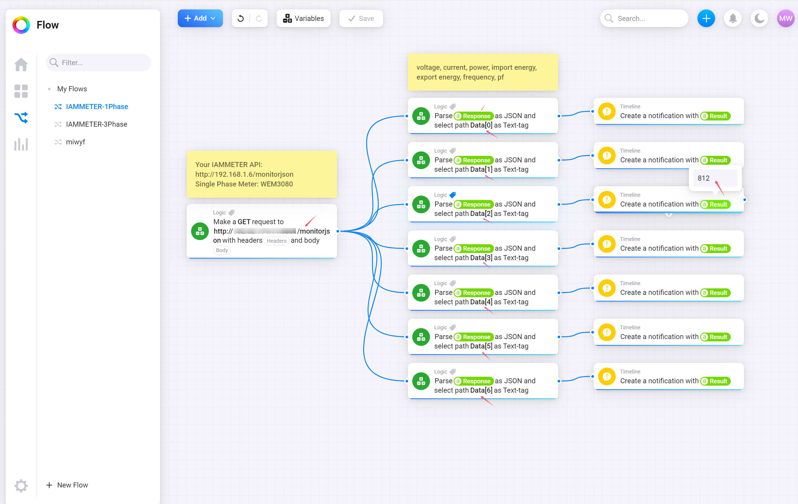The height and width of the screenshot is (504, 798).
Task: Click the Headers field in GET card
Action: pos(276,241)
